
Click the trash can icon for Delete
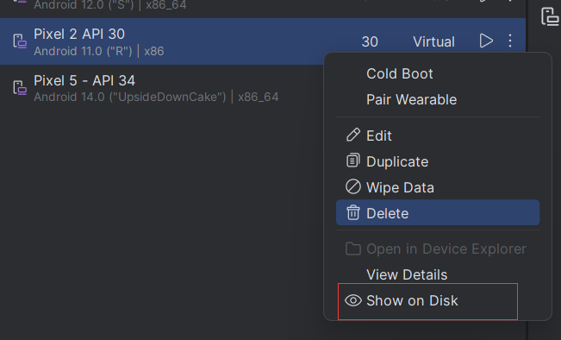(x=353, y=212)
